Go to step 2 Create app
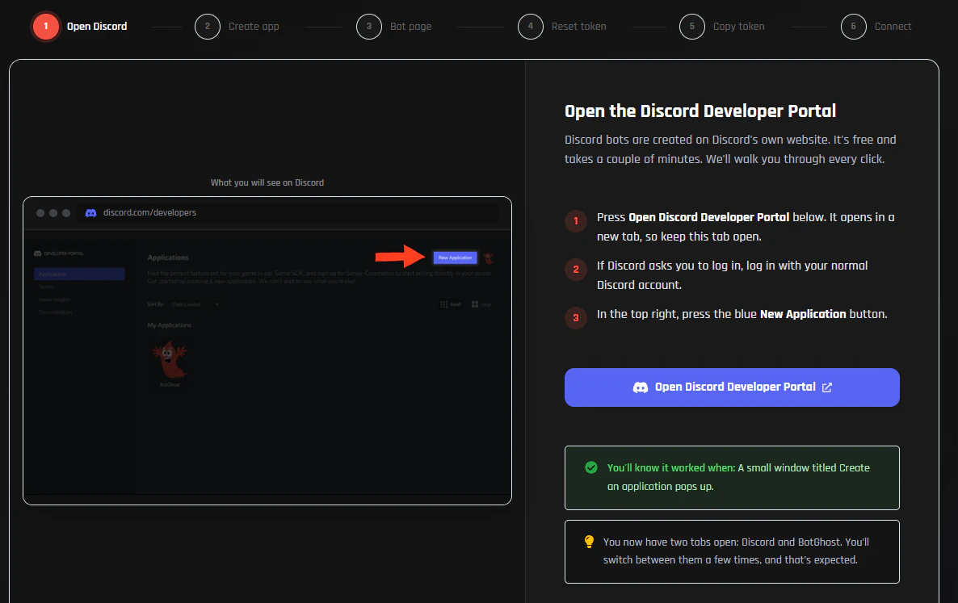The image size is (958, 603). click(x=237, y=27)
